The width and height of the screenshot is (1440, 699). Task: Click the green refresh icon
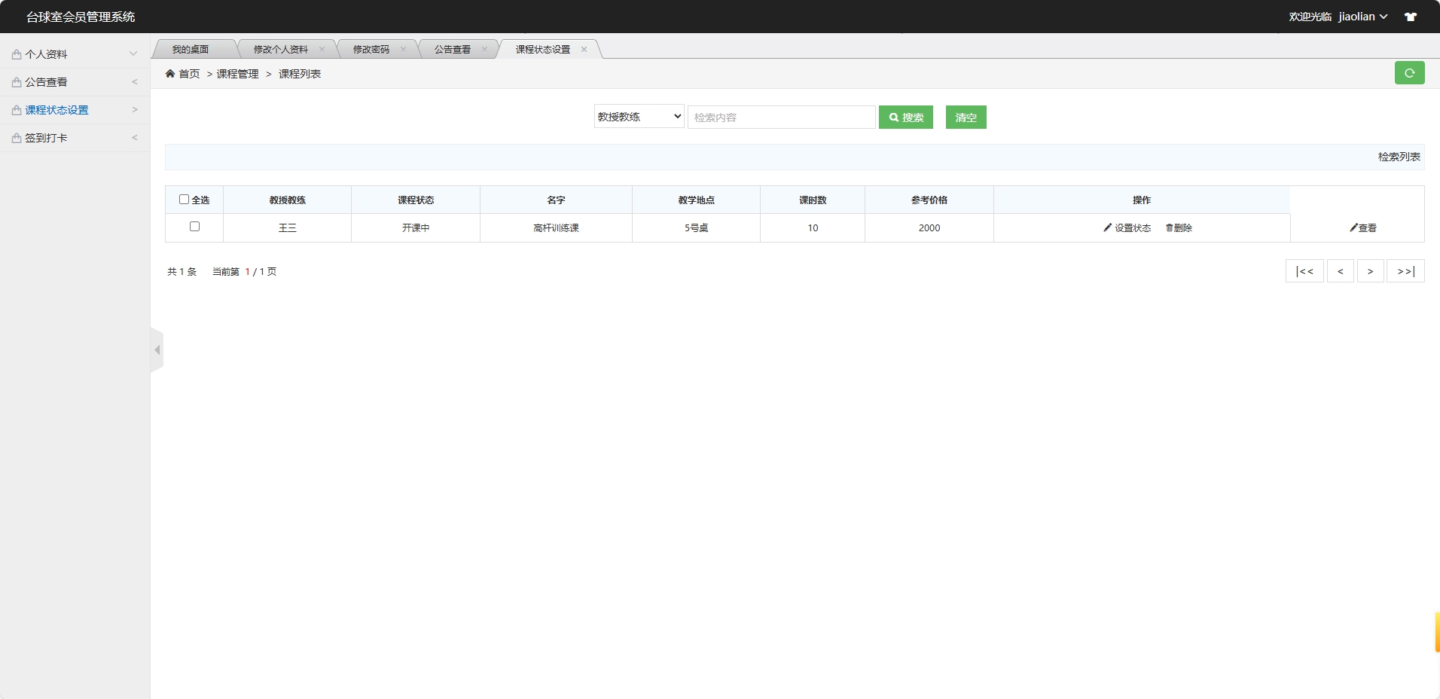pyautogui.click(x=1410, y=73)
